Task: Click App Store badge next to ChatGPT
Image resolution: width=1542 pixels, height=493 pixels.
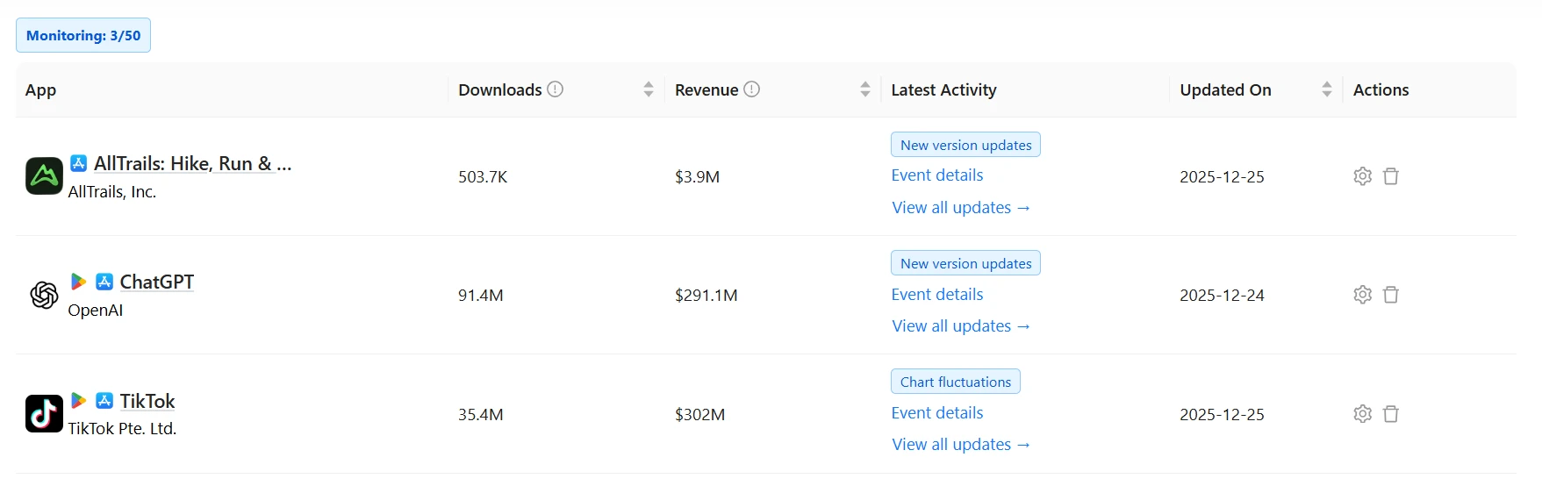Action: tap(104, 282)
